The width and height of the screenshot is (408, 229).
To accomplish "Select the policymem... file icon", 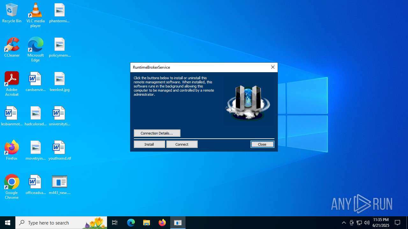I will pyautogui.click(x=60, y=48).
